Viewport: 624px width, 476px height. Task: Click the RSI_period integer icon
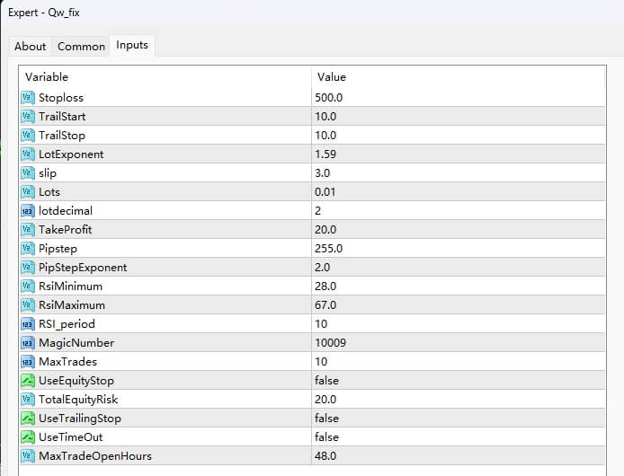(27, 323)
